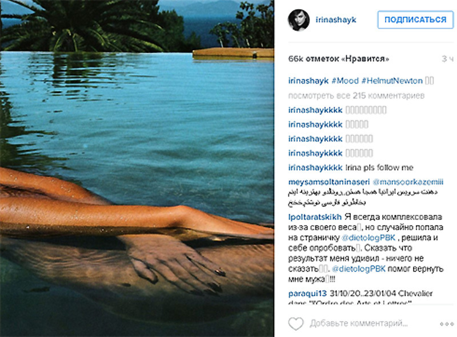Open the three-dots more options menu

[x=447, y=324]
